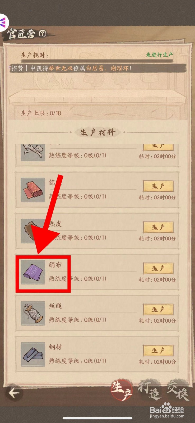Click 生产 button for 丝线
Image resolution: width=195 pixels, height=423 pixels.
(158, 310)
